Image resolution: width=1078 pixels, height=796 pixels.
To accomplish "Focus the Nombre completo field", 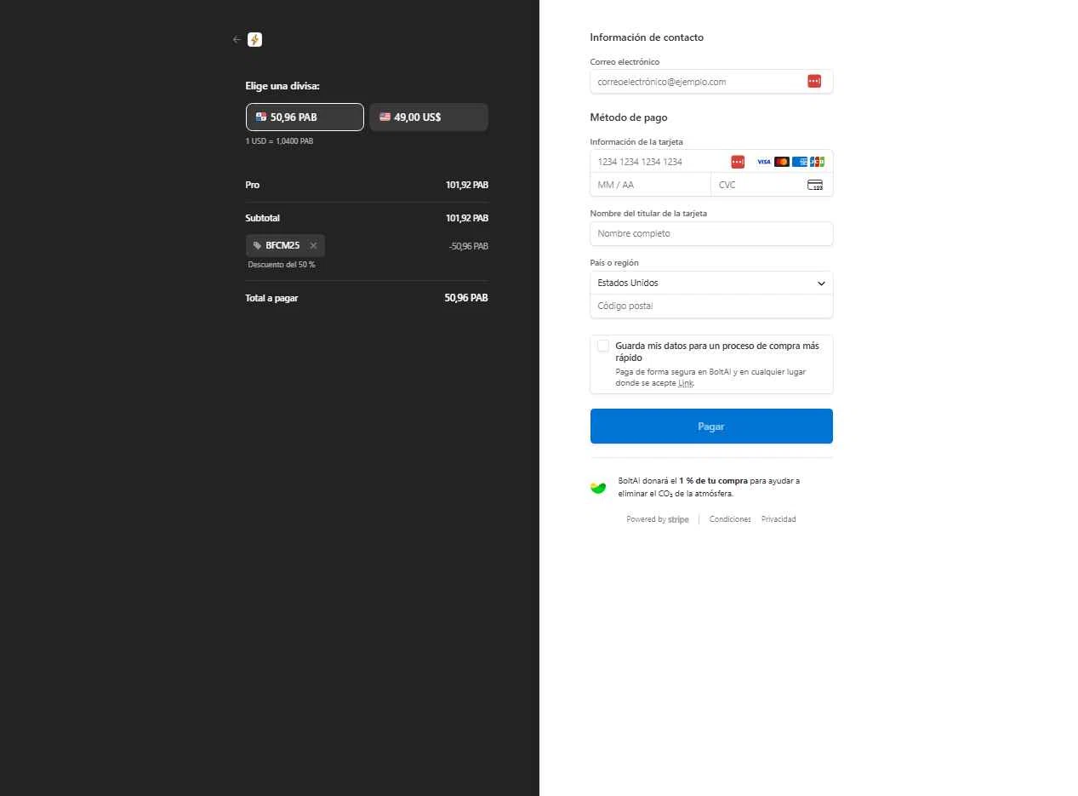I will pos(711,233).
